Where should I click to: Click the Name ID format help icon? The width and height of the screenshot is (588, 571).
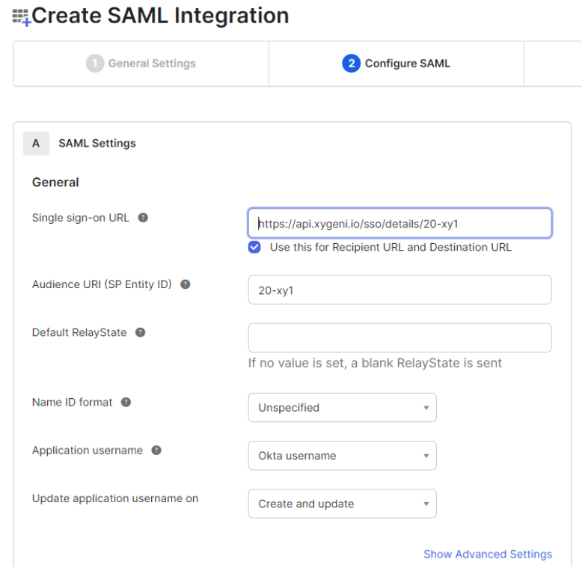click(x=126, y=402)
